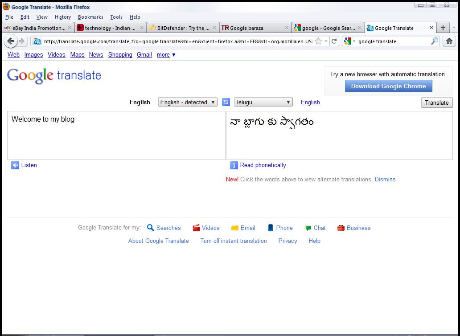Screen dimensions: 460x336
Task: Click the Email envelope icon
Action: click(x=235, y=228)
